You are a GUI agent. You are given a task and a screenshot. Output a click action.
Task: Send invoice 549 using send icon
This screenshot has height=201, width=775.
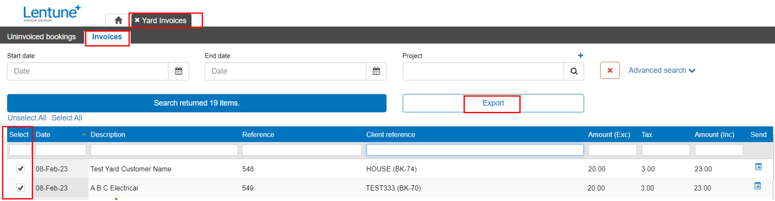click(758, 186)
